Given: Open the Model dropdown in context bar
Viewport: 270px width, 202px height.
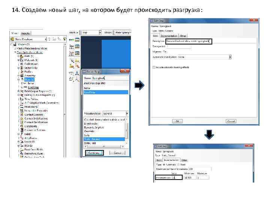Looking at the screenshot, I should click(122, 33).
